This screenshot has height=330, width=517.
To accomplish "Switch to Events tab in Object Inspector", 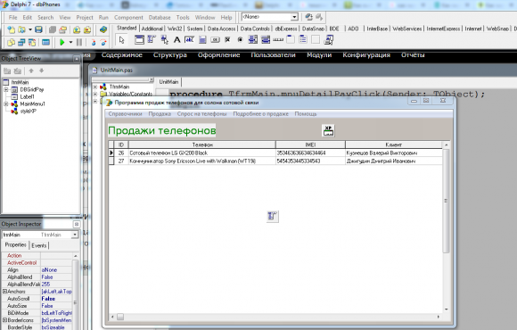I will [x=39, y=245].
